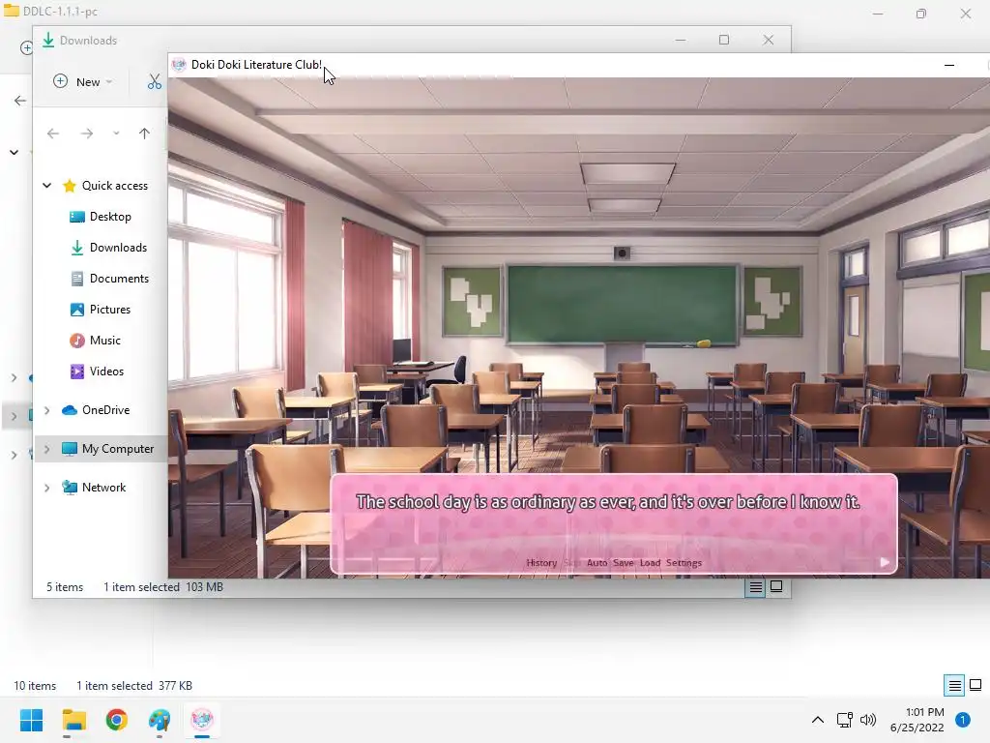990x743 pixels.
Task: Click Save in the game dialogue menu
Action: pyautogui.click(x=624, y=562)
